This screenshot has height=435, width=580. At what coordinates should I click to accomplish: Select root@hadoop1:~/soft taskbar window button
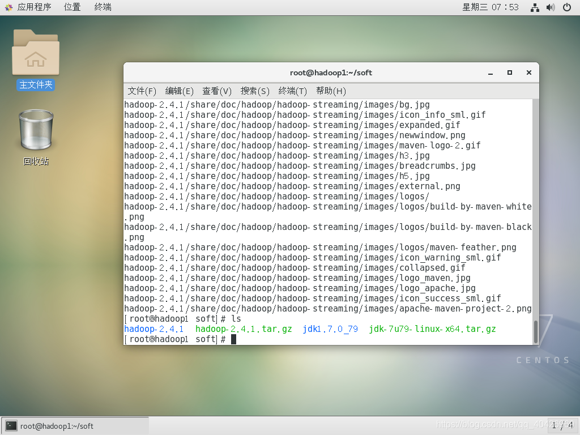pyautogui.click(x=75, y=426)
